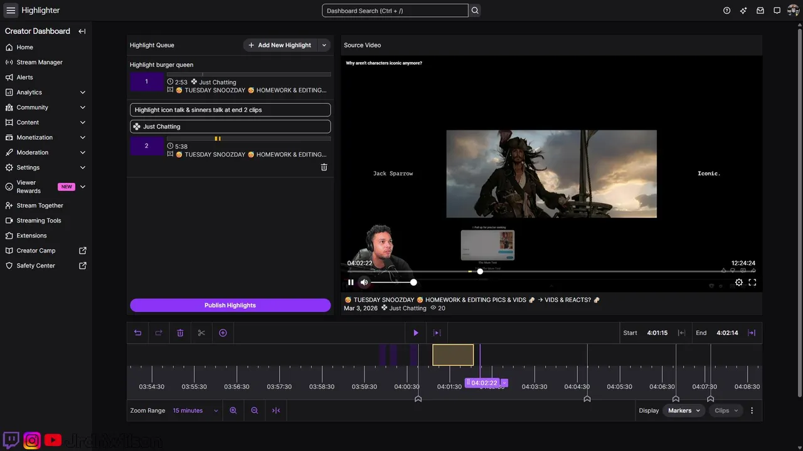Zoom out on the timeline
This screenshot has height=451, width=803.
255,410
